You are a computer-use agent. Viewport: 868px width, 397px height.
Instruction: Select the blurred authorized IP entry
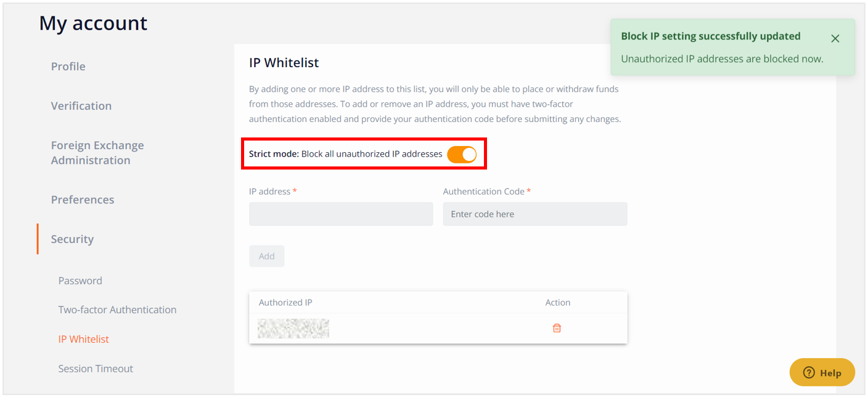[x=293, y=329]
